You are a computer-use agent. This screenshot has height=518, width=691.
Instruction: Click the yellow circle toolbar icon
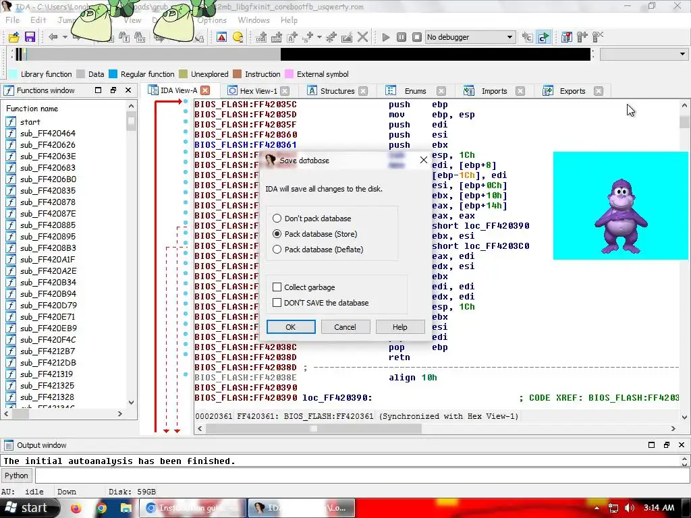tap(238, 38)
